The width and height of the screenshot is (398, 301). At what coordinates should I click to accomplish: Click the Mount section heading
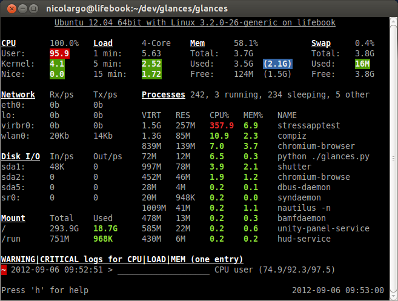click(13, 218)
